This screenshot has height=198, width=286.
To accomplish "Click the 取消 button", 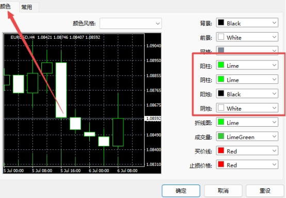I will coord(223,191).
